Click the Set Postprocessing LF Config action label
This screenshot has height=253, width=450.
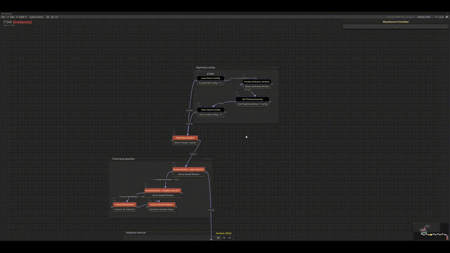(252, 104)
